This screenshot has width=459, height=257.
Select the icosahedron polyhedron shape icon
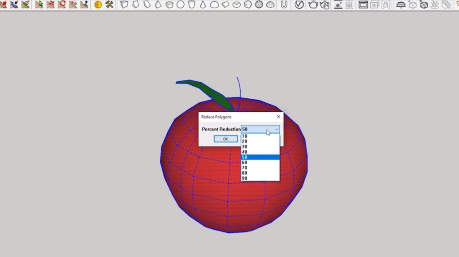click(x=247, y=4)
